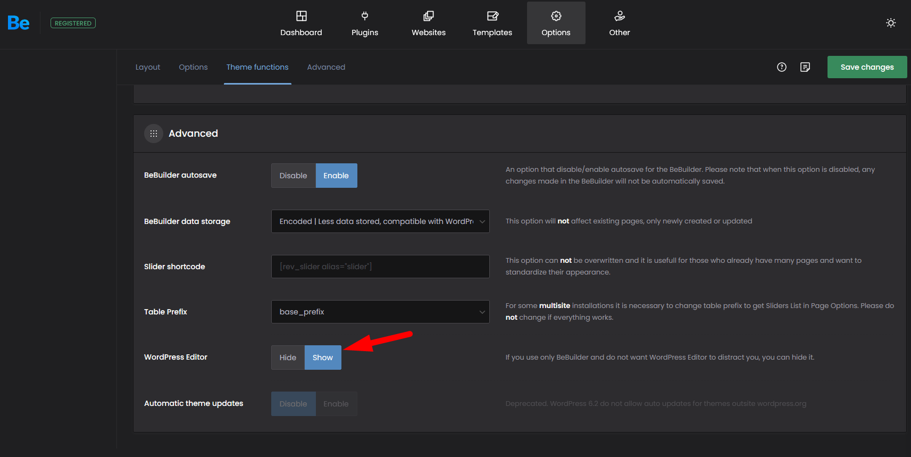Select Enable for Automatic theme updates
This screenshot has height=457, width=911.
coord(336,404)
